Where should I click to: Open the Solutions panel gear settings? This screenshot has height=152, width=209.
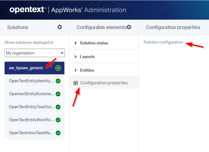point(60,27)
